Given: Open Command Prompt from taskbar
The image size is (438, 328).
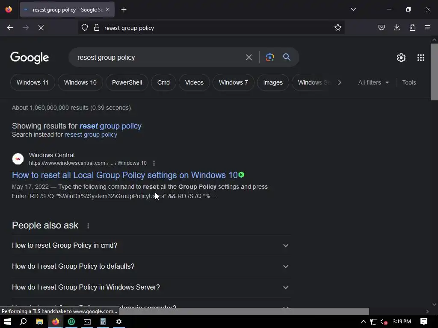Looking at the screenshot, I should (x=87, y=322).
